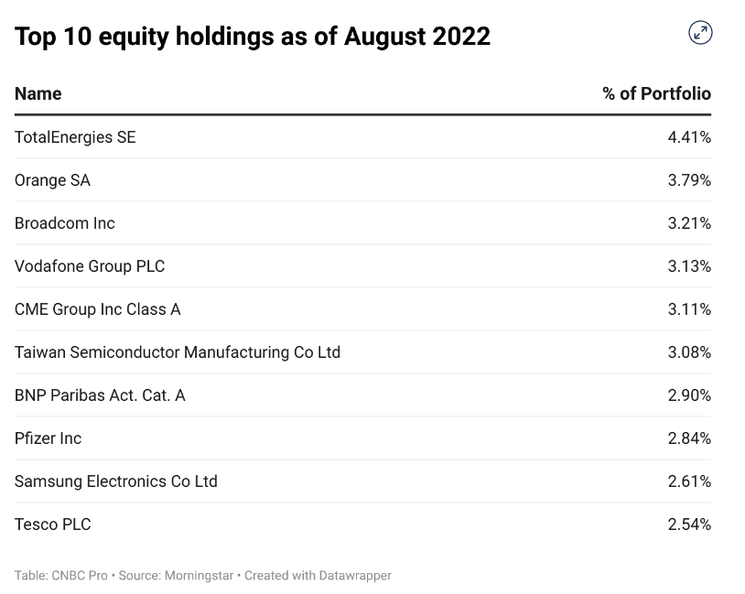Image resolution: width=745 pixels, height=594 pixels.
Task: Click the Tesco PLC entry
Action: [52, 524]
